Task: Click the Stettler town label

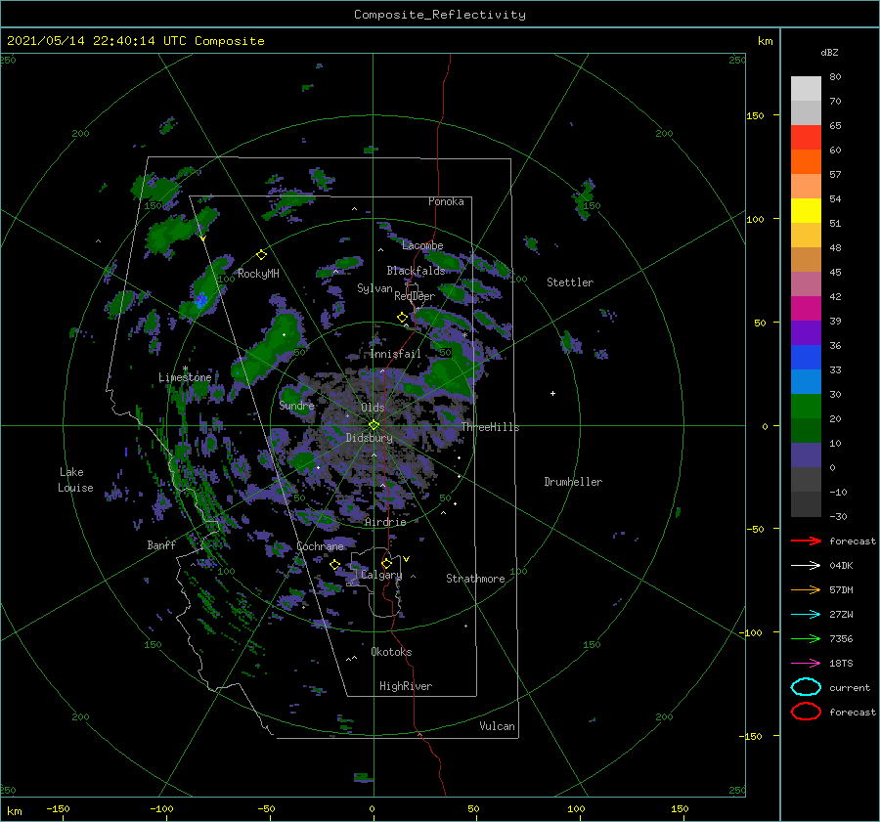Action: 570,282
